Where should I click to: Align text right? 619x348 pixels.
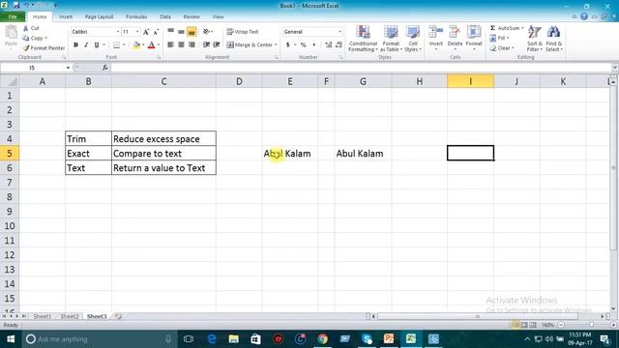click(x=192, y=45)
